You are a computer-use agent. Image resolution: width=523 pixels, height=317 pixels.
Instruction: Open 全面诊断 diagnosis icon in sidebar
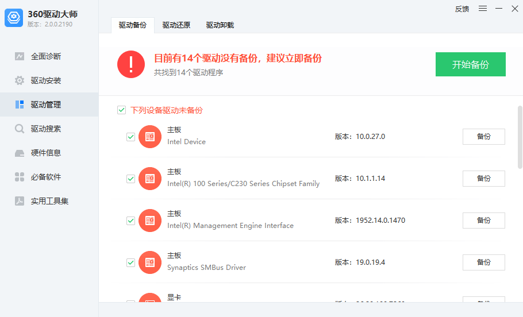click(x=20, y=56)
